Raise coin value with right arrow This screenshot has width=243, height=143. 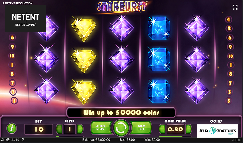tap(188, 129)
